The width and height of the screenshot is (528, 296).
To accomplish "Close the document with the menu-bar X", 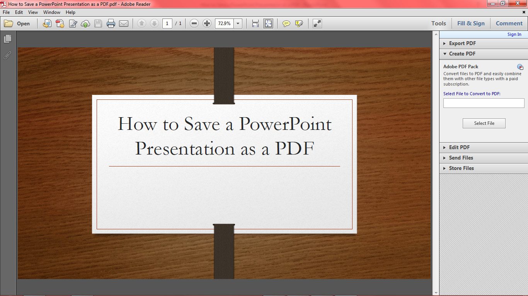I will coord(524,12).
